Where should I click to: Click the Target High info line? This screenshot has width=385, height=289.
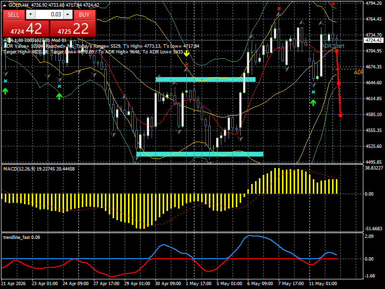(x=93, y=52)
